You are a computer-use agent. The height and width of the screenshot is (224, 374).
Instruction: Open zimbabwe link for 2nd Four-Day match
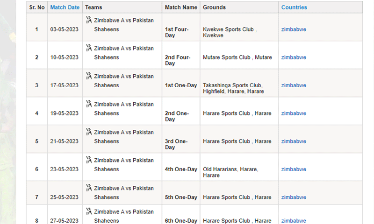294,57
